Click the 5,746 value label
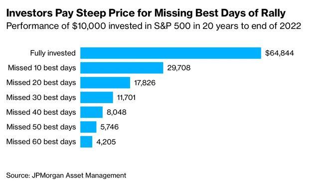This screenshot has height=187, width=319. (110, 127)
